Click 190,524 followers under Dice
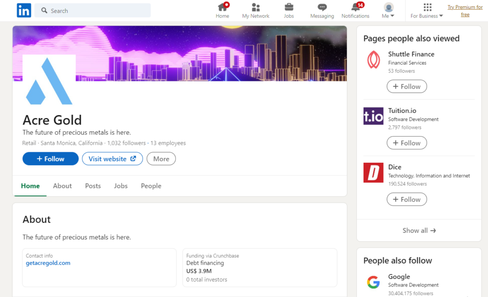The width and height of the screenshot is (488, 297). (407, 184)
